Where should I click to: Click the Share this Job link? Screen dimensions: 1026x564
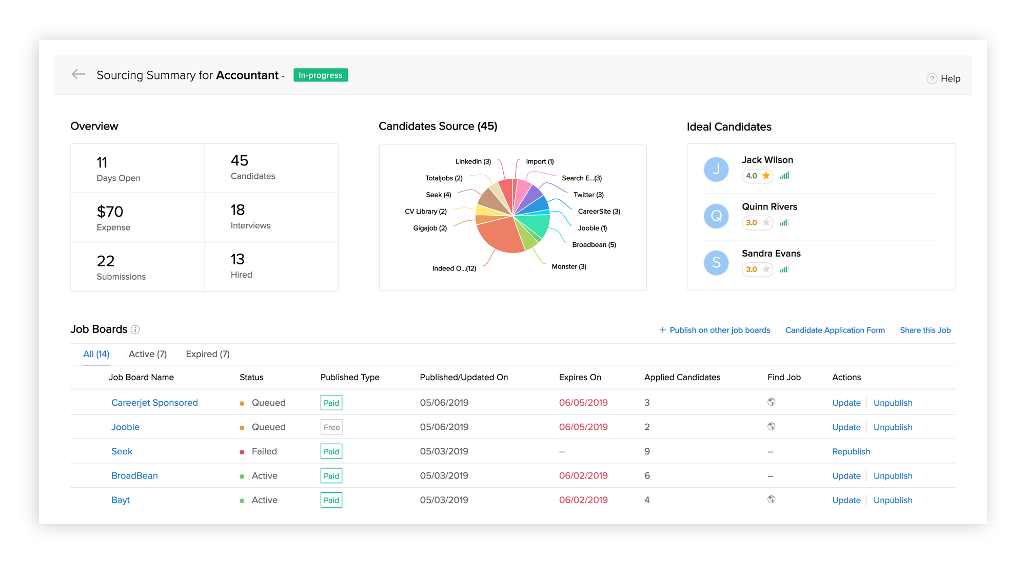(925, 330)
